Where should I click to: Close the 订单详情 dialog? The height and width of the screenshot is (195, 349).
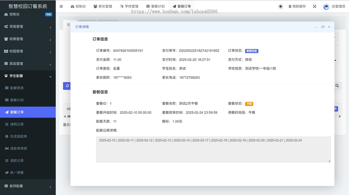[329, 27]
